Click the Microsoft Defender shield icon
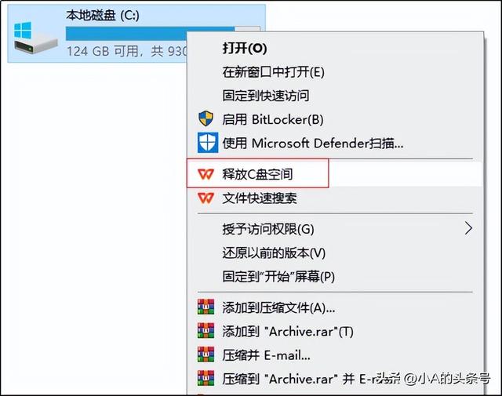 206,143
